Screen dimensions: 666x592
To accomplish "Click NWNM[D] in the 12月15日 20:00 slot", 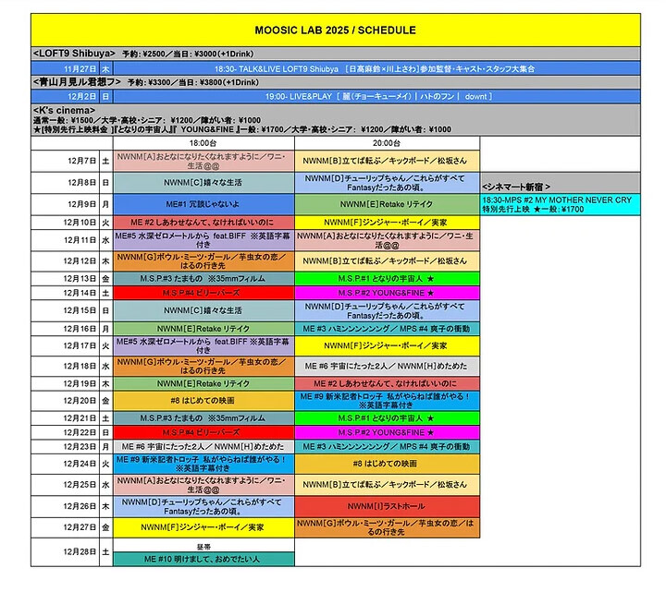I will pyautogui.click(x=387, y=311).
